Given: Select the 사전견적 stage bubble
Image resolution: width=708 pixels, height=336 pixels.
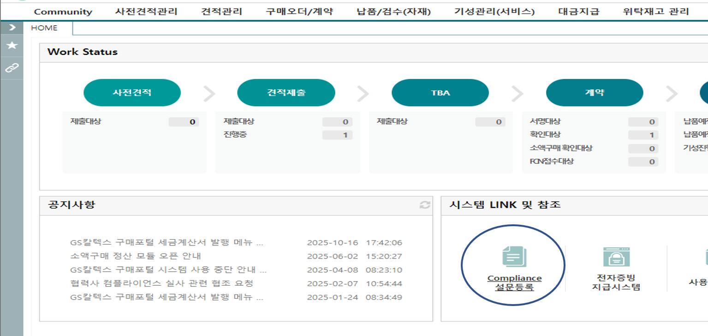Looking at the screenshot, I should pos(132,92).
